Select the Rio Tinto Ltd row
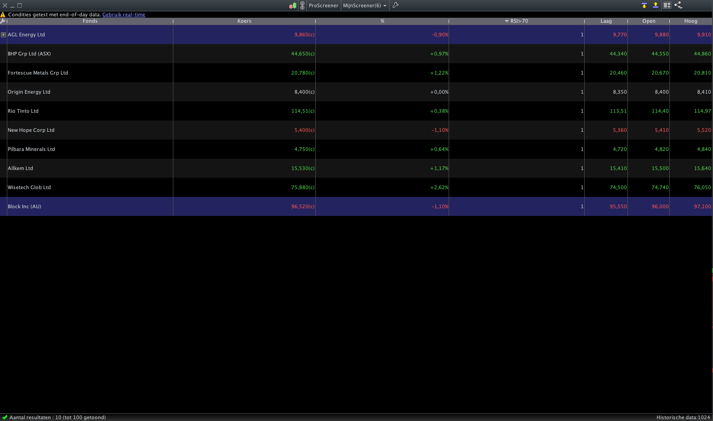The height and width of the screenshot is (421, 713). 356,111
